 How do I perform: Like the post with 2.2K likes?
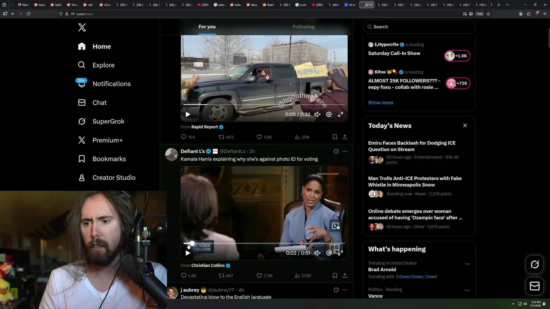[264, 276]
